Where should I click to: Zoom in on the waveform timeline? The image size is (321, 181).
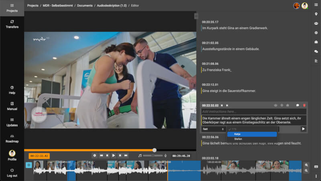(306, 165)
